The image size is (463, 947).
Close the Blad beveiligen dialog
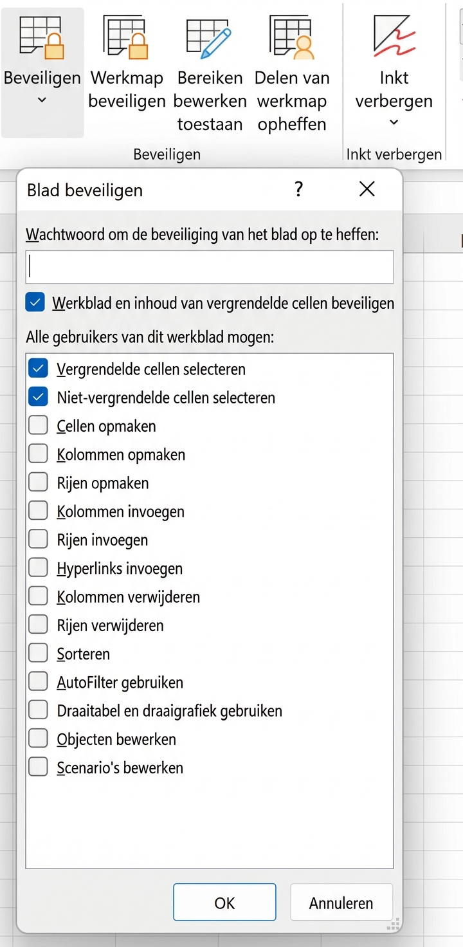point(367,189)
